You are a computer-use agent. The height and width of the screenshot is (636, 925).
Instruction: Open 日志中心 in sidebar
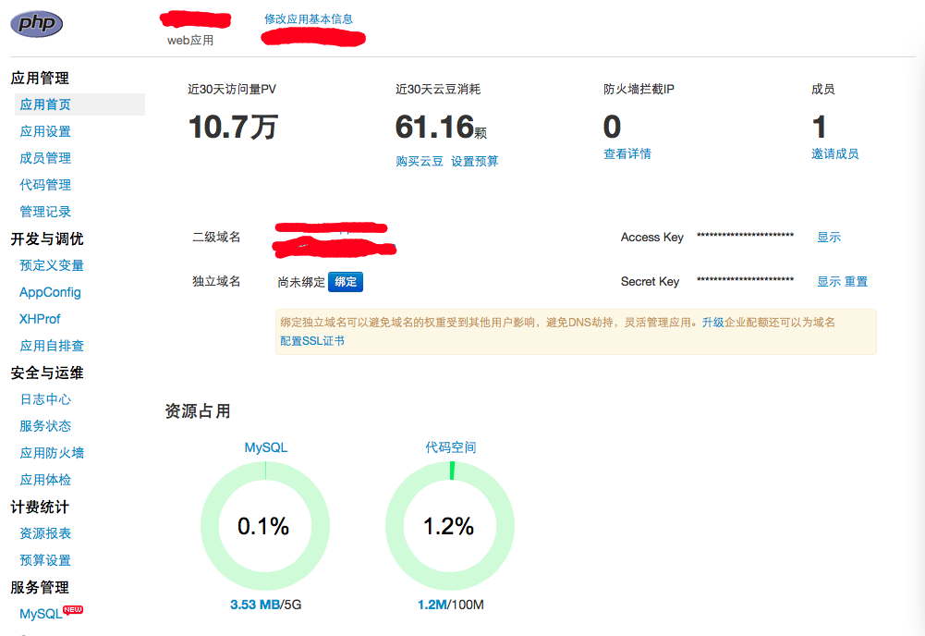pos(45,399)
